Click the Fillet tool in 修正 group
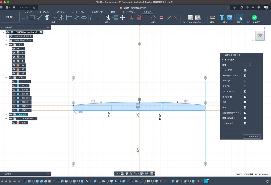The width and height of the screenshot is (271, 185). tap(93, 17)
